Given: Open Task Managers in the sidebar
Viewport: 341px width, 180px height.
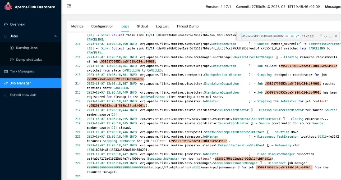Looking at the screenshot, I should coord(21,71).
